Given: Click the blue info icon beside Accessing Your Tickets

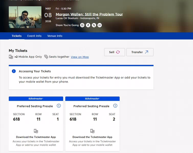Looking at the screenshot, I should pos(14,71).
